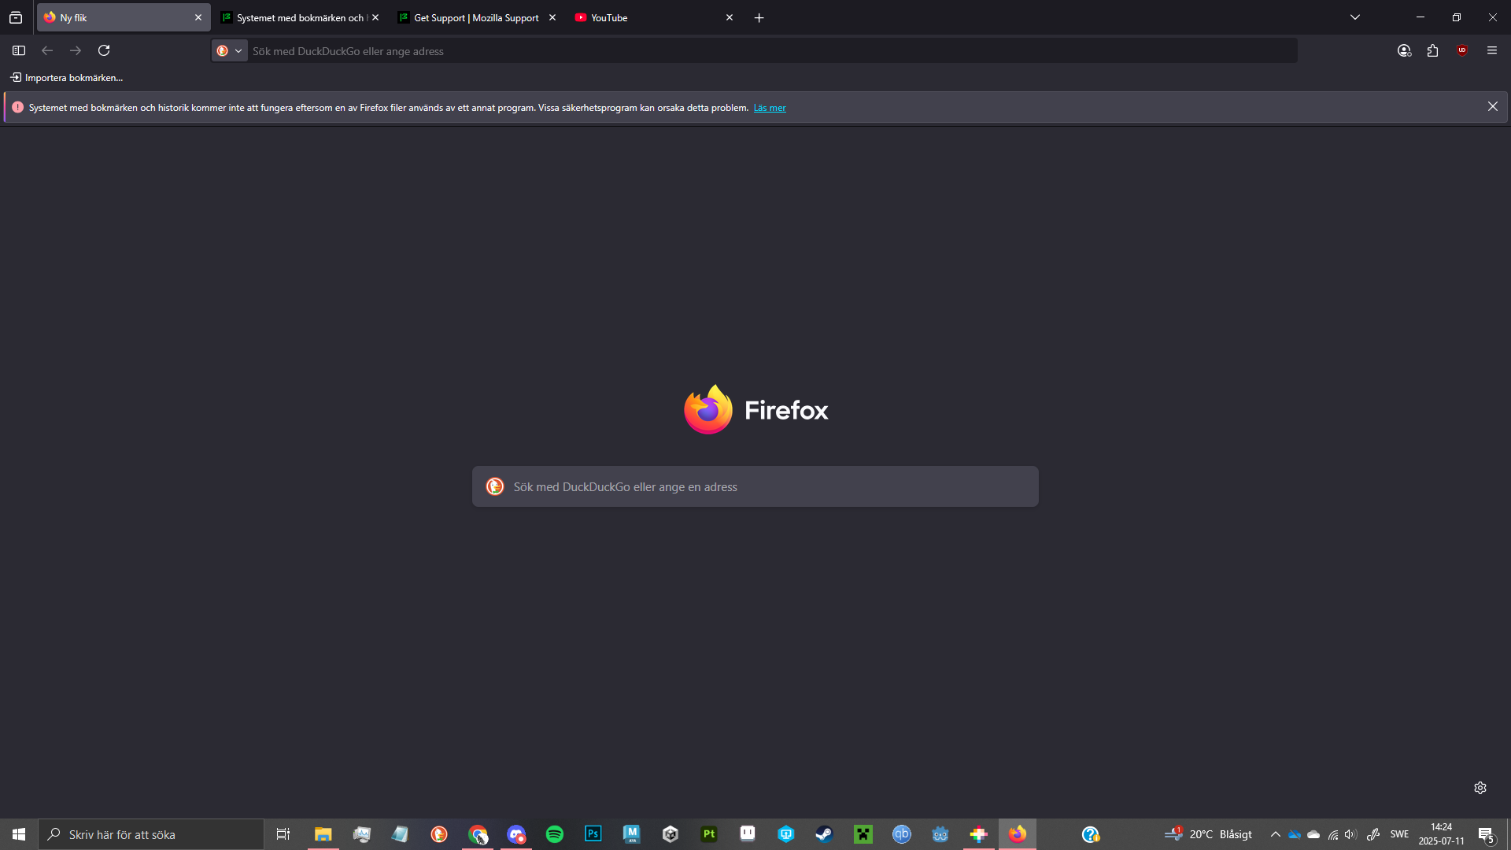Launch Photoshop from the taskbar
This screenshot has width=1511, height=850.
(593, 834)
